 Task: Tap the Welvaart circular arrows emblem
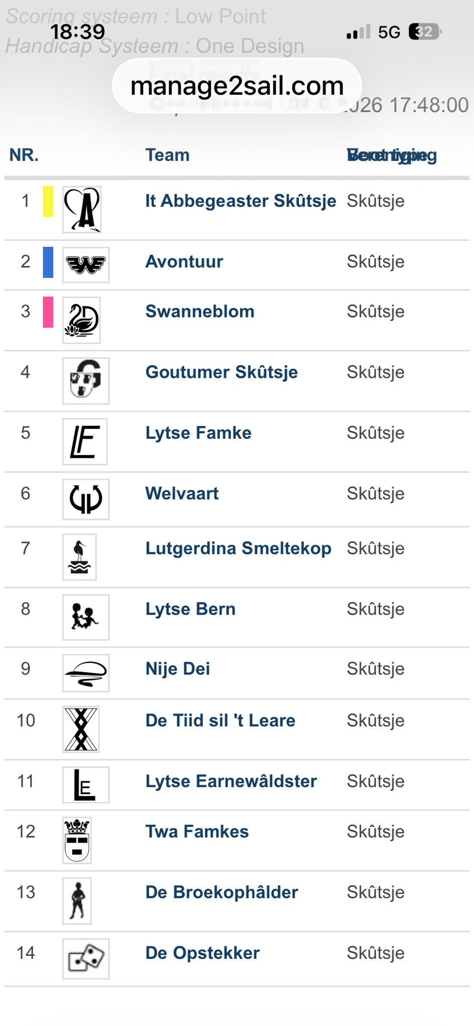click(x=86, y=499)
